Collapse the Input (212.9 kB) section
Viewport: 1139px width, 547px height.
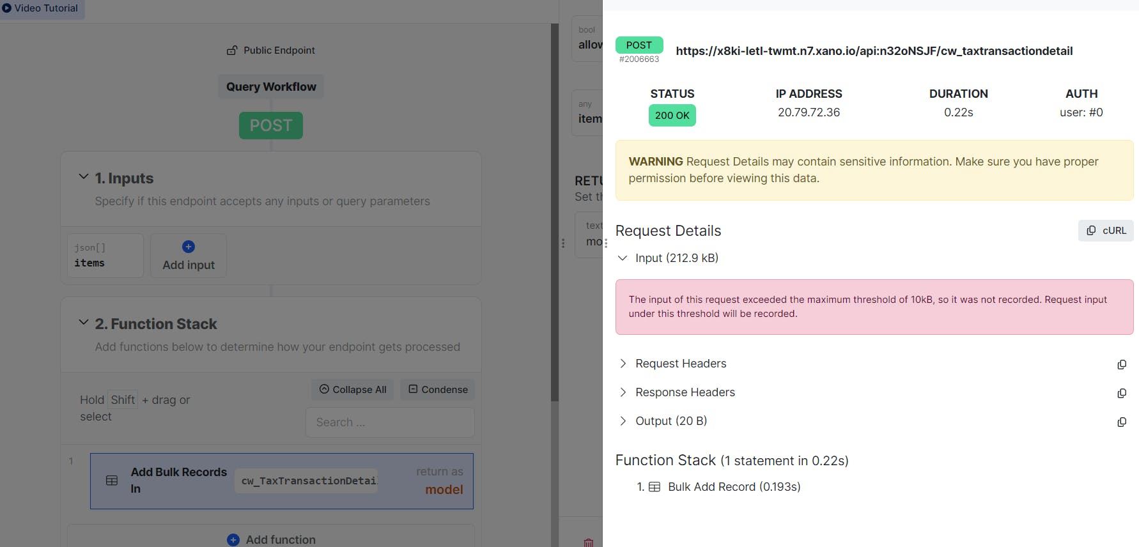pyautogui.click(x=623, y=258)
